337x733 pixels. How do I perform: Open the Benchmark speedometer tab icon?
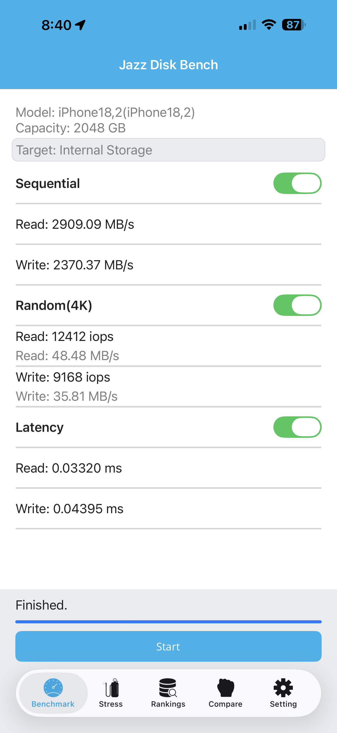(53, 688)
